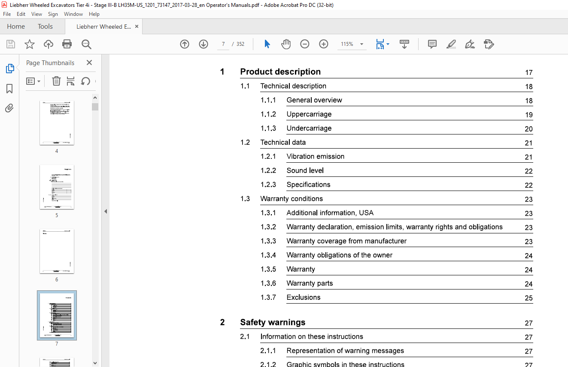Open Technical description section link
This screenshot has width=568, height=367.
point(293,86)
